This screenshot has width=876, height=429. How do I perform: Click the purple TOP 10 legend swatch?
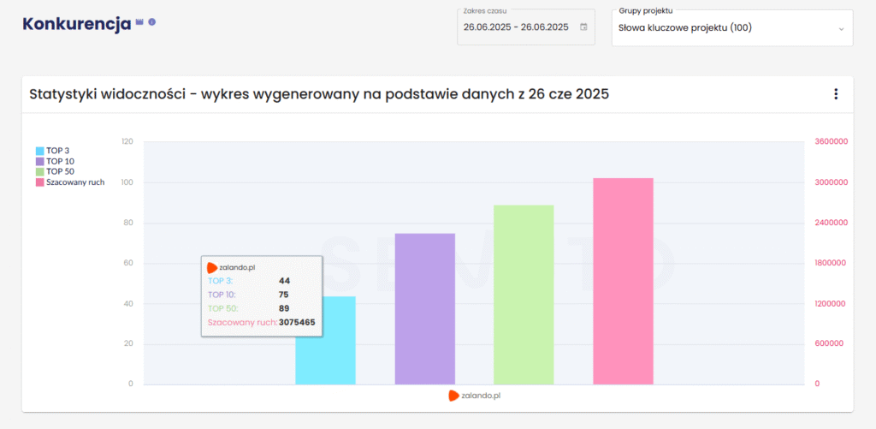[x=39, y=162]
